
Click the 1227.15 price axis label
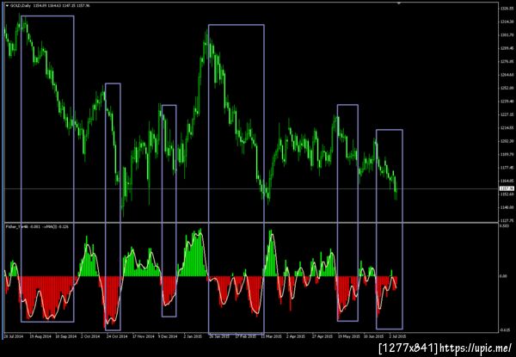(507, 114)
